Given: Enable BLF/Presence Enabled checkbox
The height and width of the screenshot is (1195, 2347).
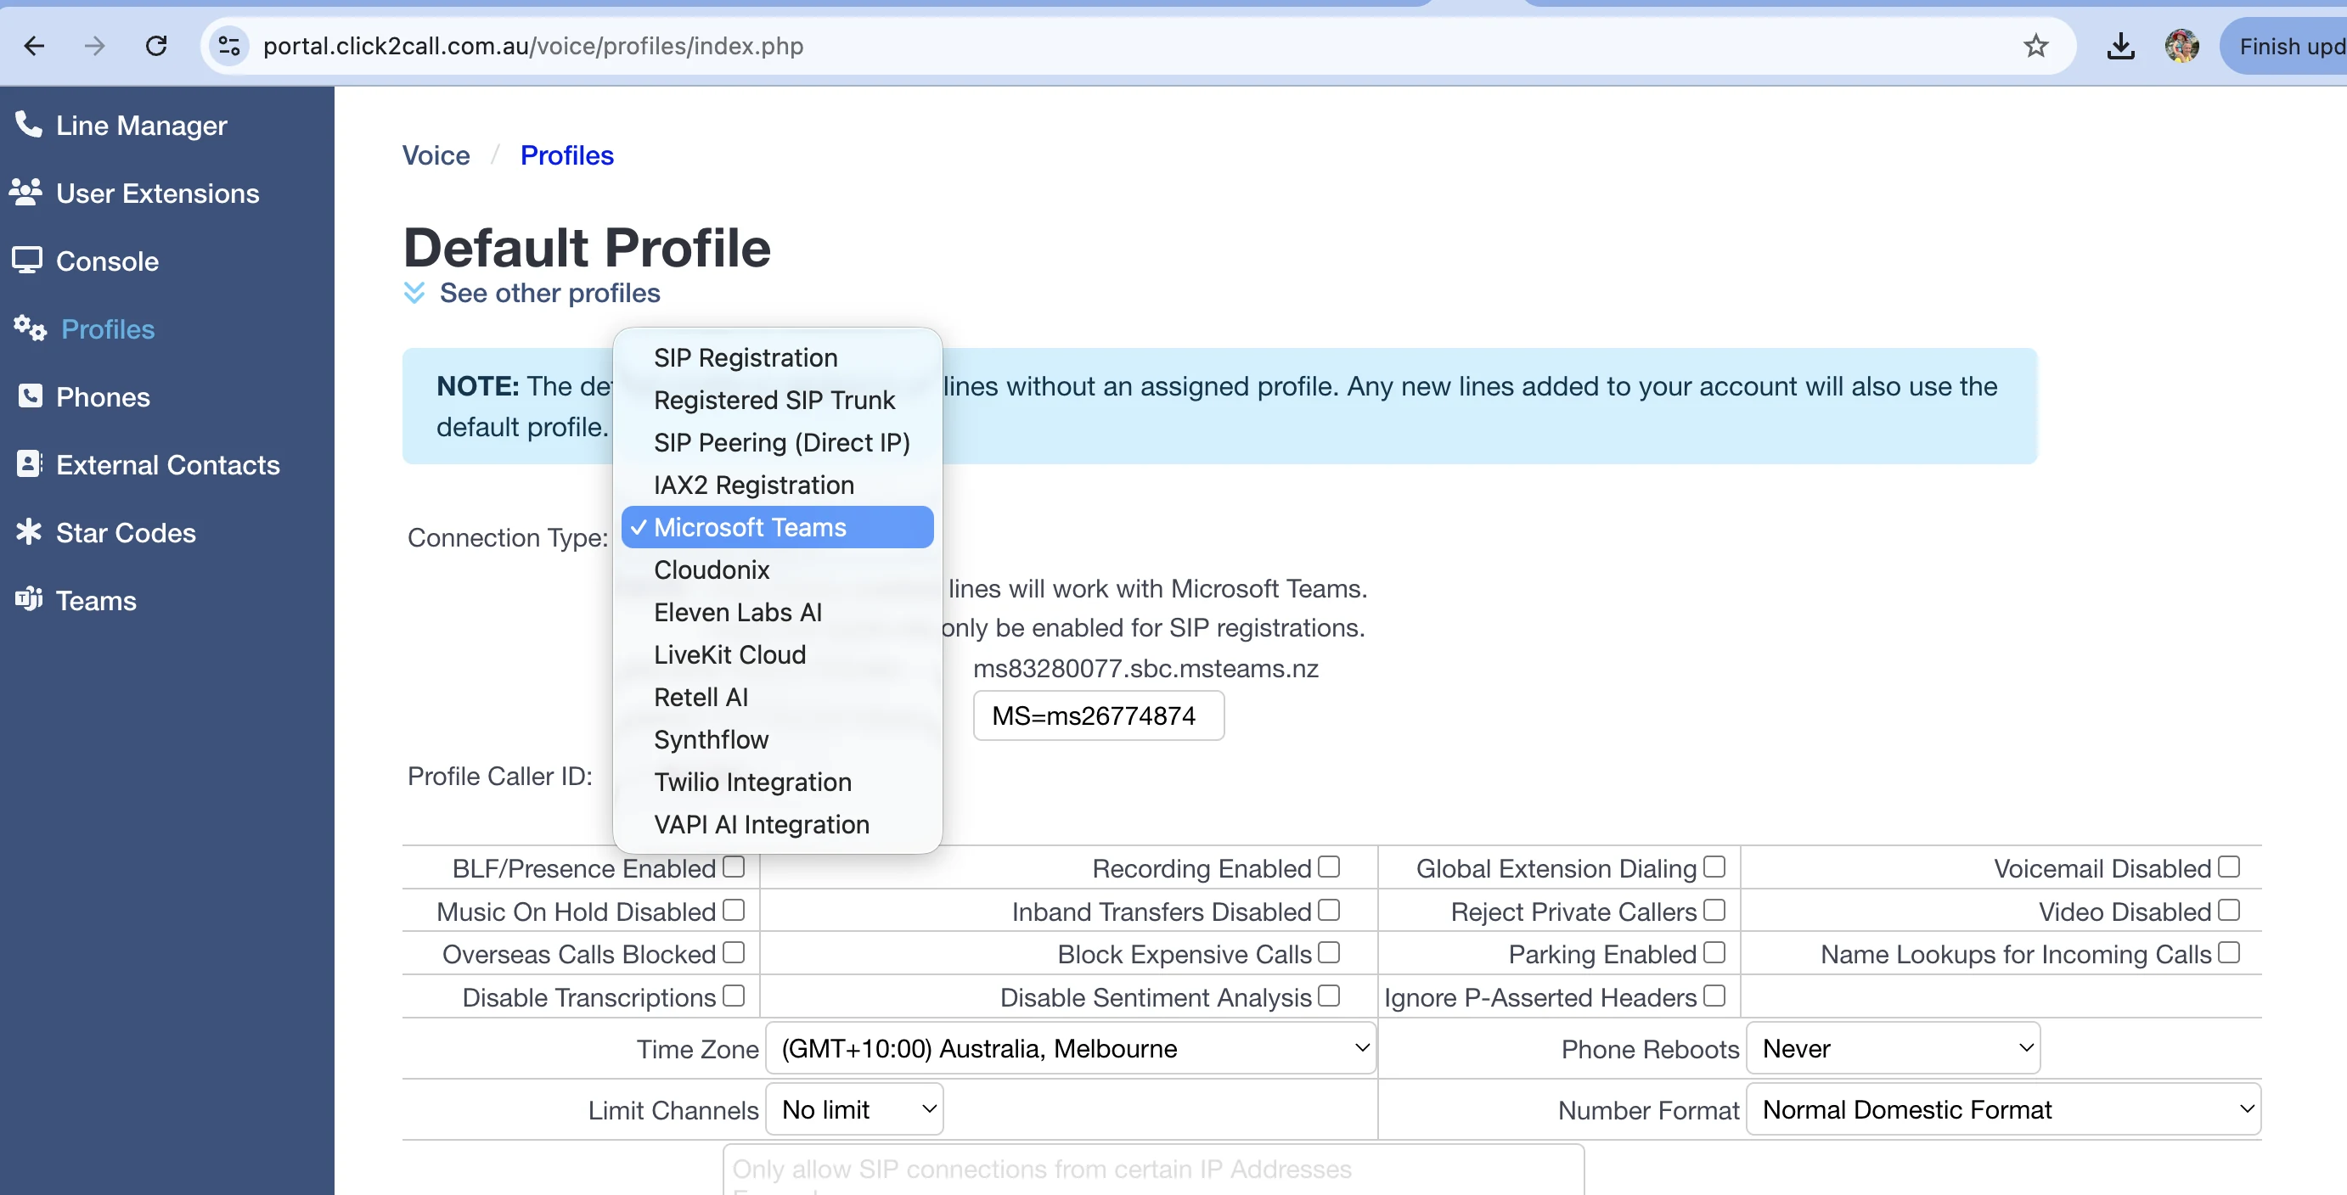Looking at the screenshot, I should click(x=734, y=867).
